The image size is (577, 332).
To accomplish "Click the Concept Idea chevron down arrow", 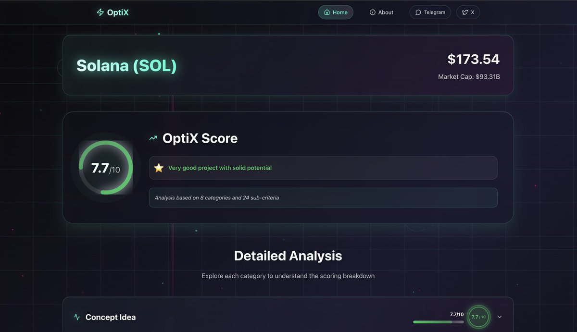I will (500, 317).
